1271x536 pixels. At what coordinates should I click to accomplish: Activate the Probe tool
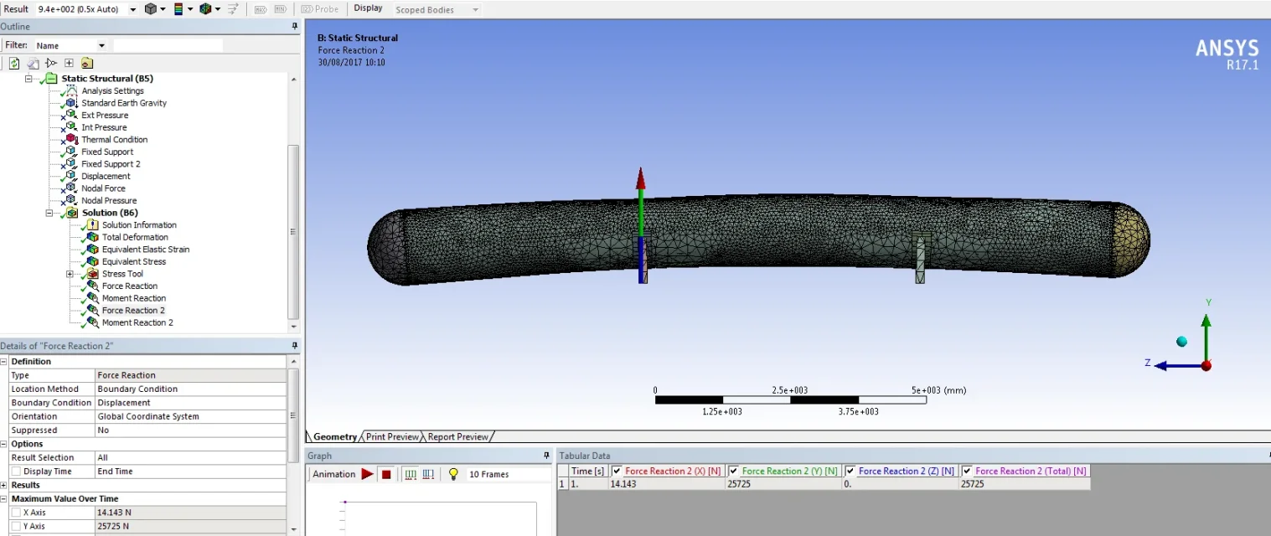point(320,9)
